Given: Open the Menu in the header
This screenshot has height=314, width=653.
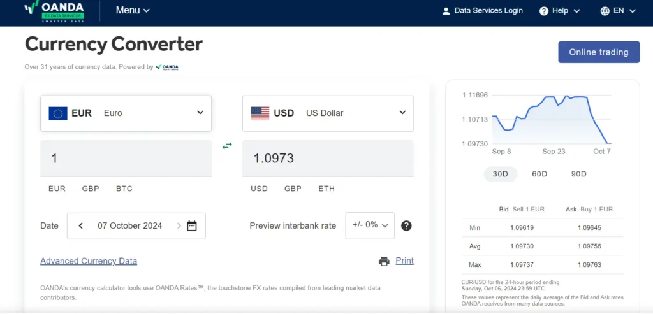Looking at the screenshot, I should [x=133, y=11].
